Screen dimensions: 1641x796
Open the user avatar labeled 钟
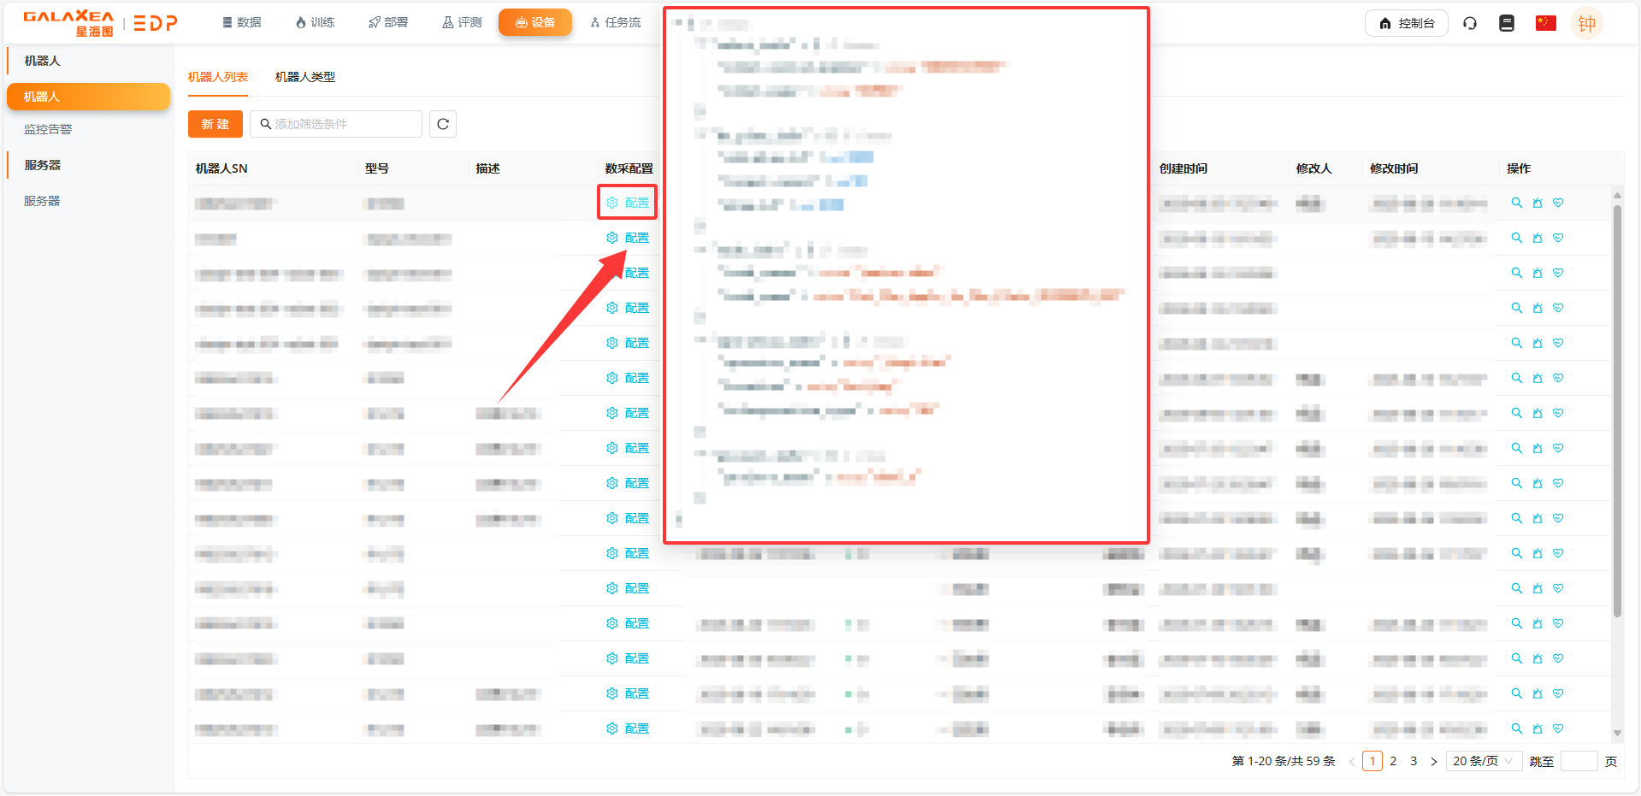click(x=1586, y=23)
